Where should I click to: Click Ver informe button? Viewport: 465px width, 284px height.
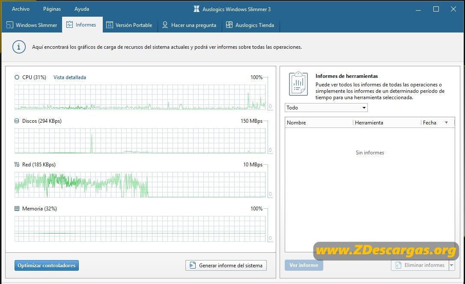click(x=304, y=265)
